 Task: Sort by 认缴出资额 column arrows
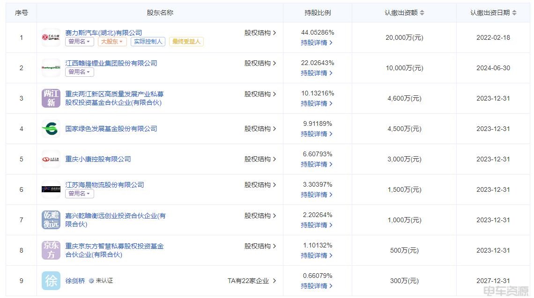(422, 13)
